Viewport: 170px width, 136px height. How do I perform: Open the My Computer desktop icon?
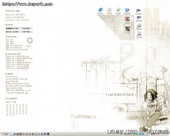pos(127,10)
